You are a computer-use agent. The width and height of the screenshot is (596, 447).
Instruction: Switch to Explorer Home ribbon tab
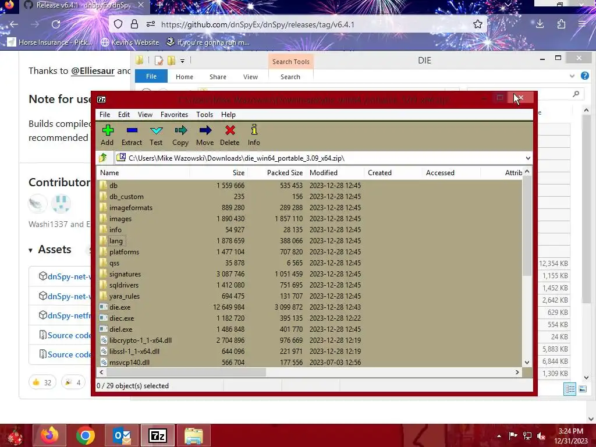(x=185, y=77)
